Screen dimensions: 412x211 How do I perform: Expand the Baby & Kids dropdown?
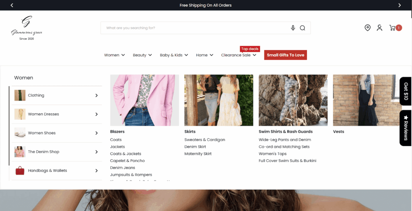[174, 55]
